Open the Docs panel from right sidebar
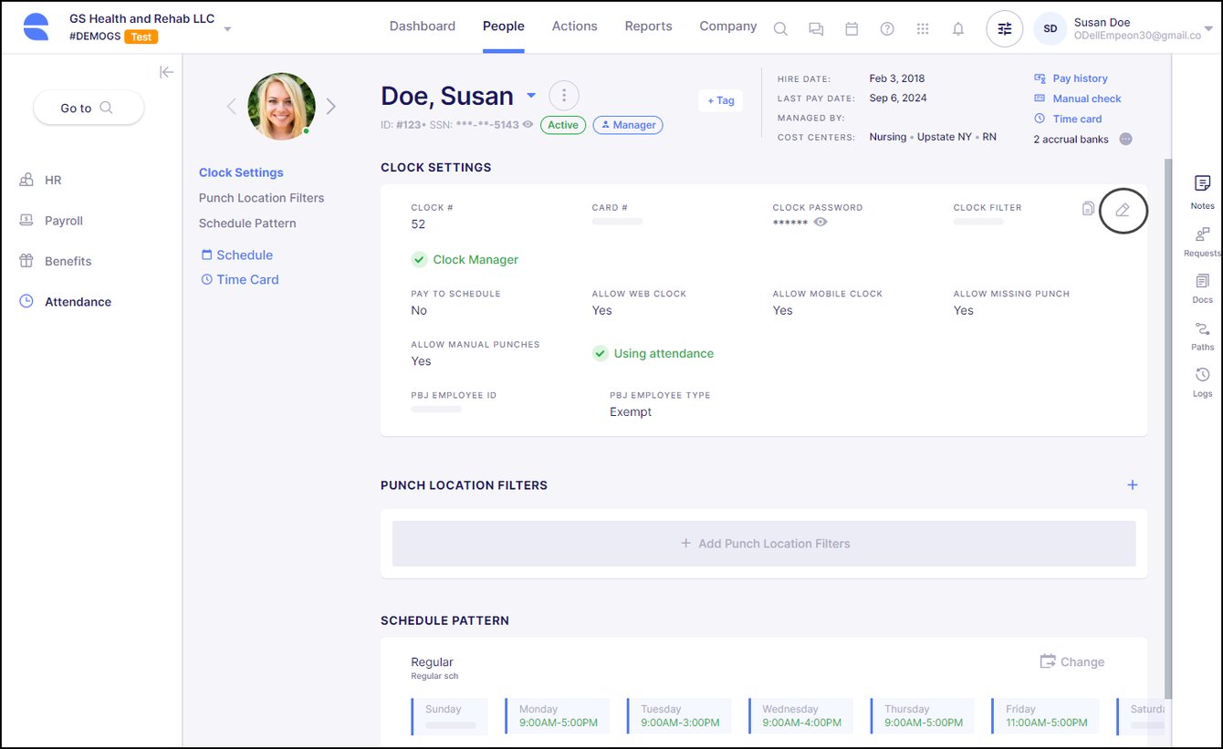Image resolution: width=1223 pixels, height=749 pixels. 1202,287
